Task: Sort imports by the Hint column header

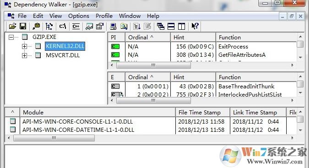Action: point(193,37)
